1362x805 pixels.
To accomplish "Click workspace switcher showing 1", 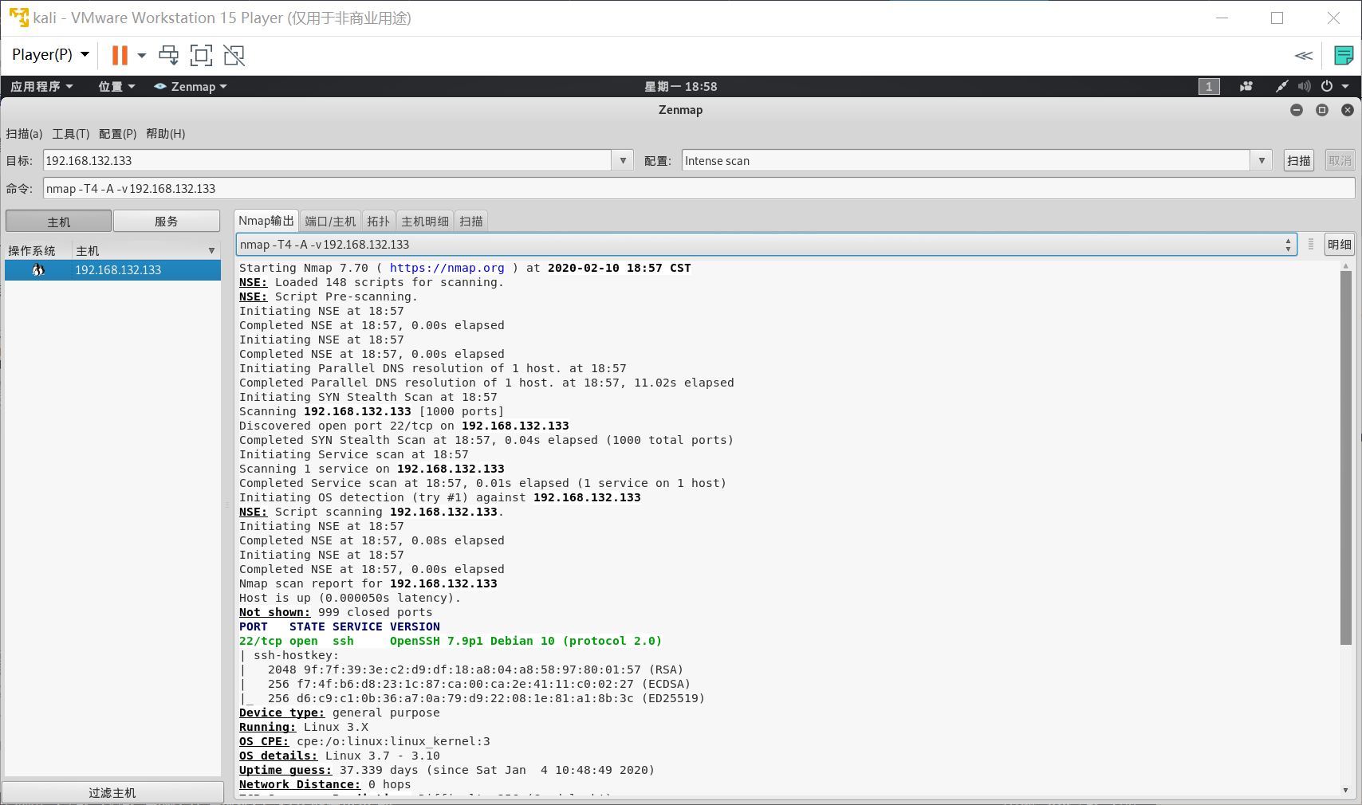I will [1209, 86].
